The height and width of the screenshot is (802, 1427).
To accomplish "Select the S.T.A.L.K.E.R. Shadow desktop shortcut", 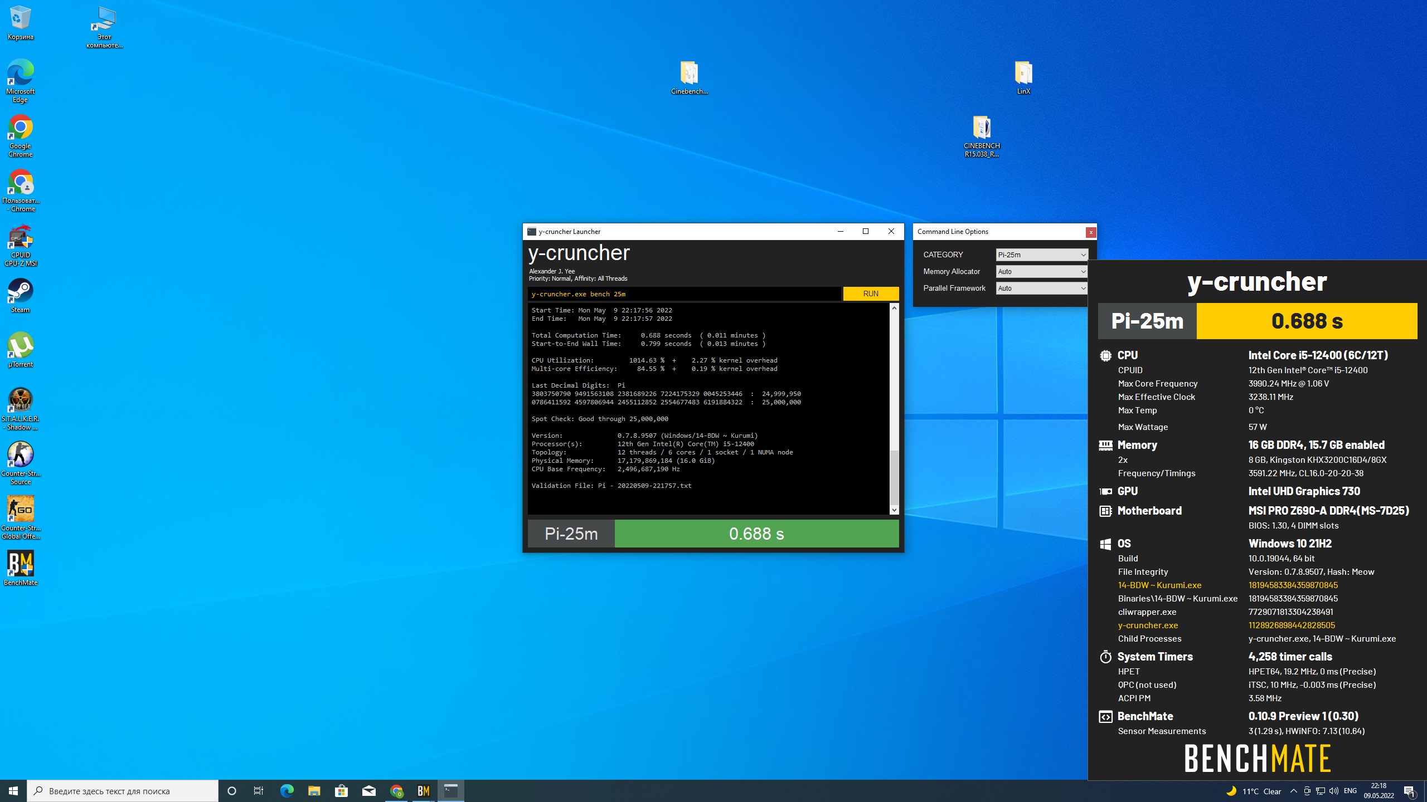I will 20,409.
